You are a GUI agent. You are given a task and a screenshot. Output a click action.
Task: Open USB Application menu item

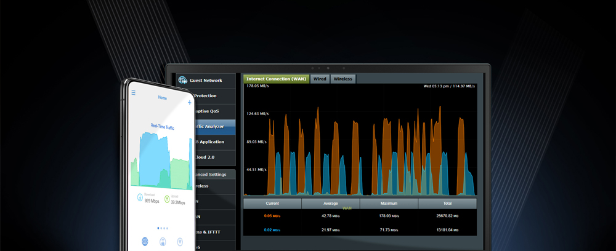[x=209, y=141]
